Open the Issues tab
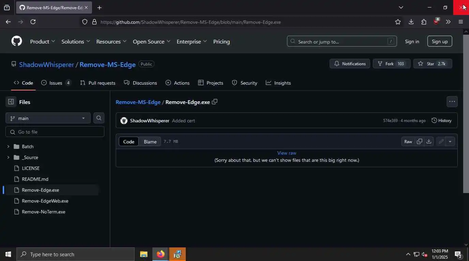 pyautogui.click(x=56, y=83)
